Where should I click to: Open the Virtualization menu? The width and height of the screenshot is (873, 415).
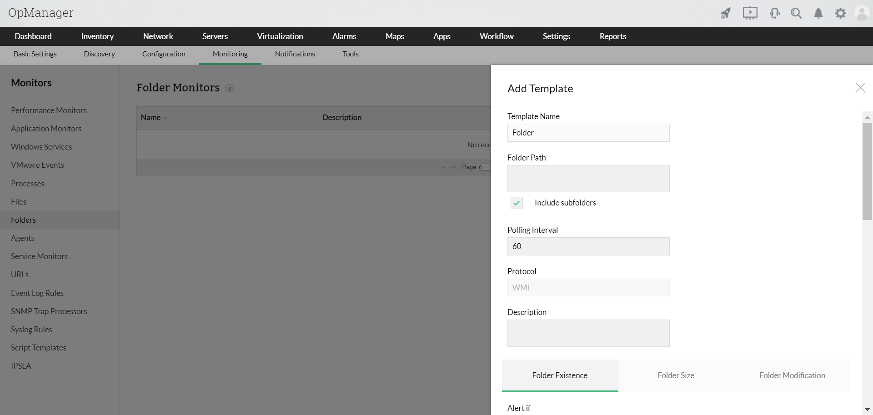pos(280,36)
